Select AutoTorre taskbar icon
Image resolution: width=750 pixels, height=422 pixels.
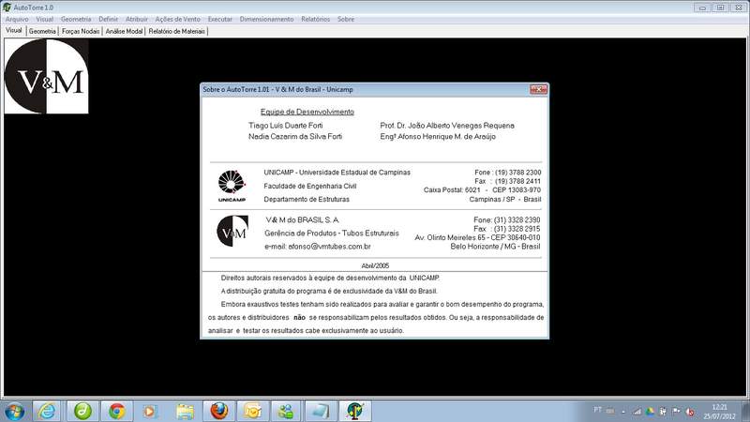pyautogui.click(x=355, y=411)
